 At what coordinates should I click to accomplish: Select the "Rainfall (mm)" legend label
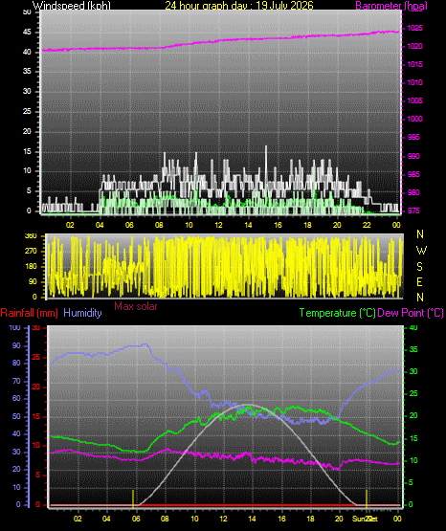[29, 313]
